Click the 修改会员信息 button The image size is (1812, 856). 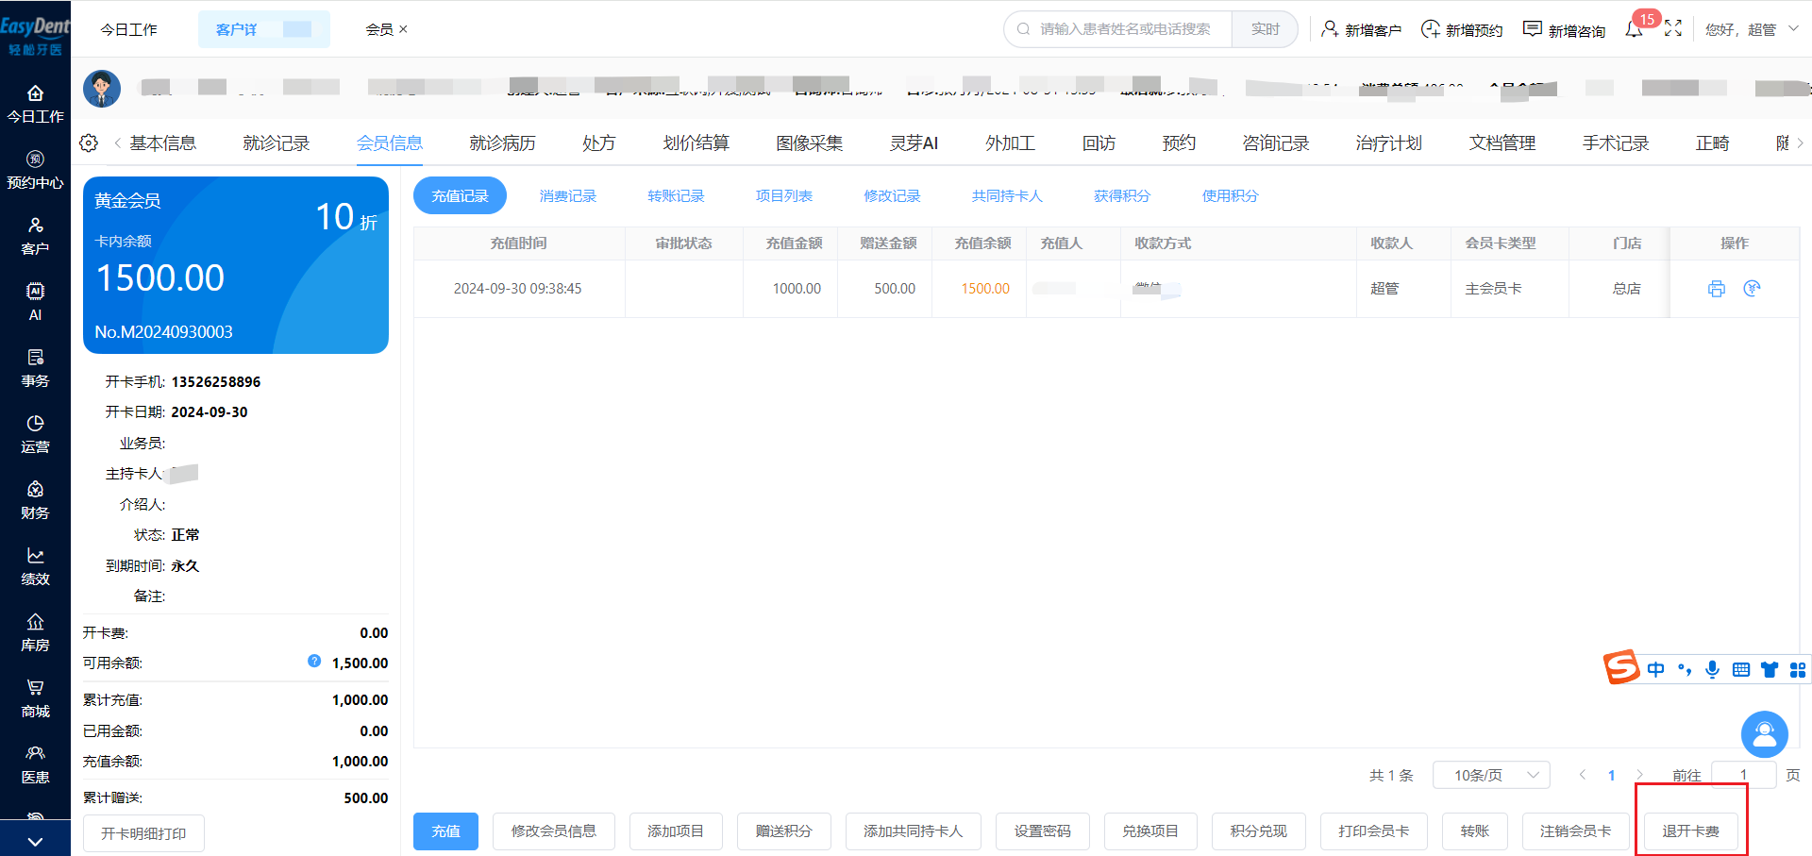pyautogui.click(x=554, y=831)
